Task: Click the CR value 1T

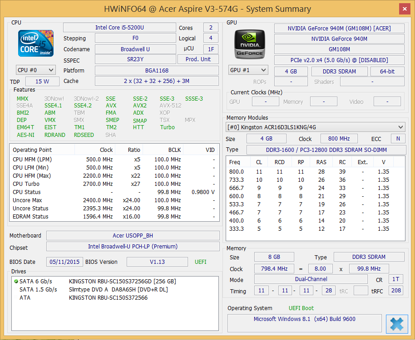Action: click(x=395, y=279)
